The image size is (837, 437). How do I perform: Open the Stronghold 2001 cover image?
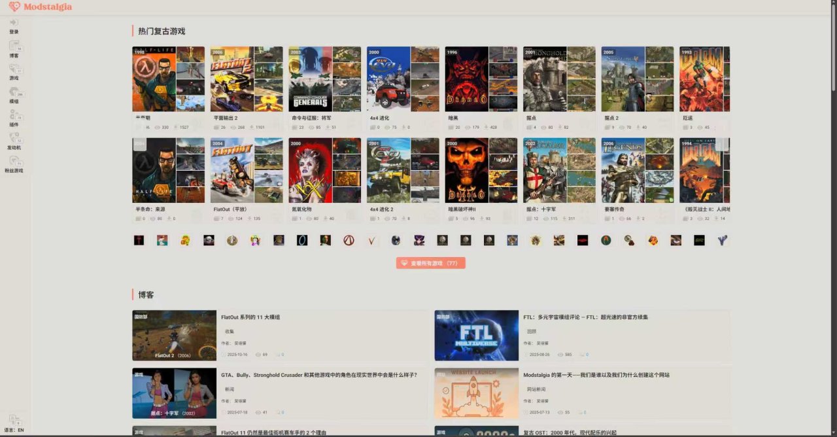pos(545,79)
